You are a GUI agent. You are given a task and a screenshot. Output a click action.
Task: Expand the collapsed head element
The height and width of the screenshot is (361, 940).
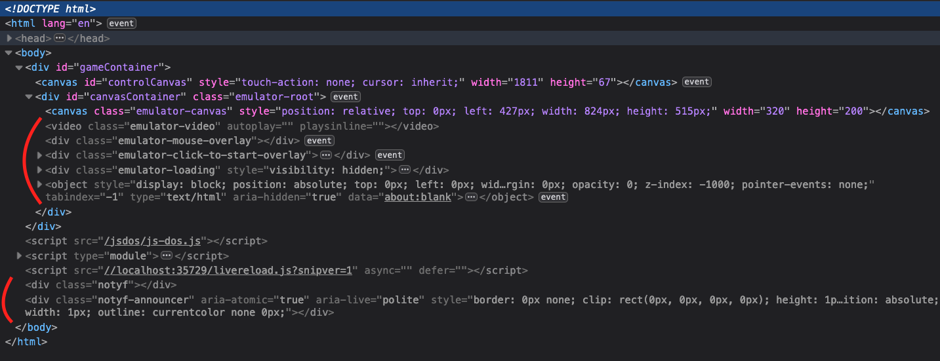click(9, 39)
